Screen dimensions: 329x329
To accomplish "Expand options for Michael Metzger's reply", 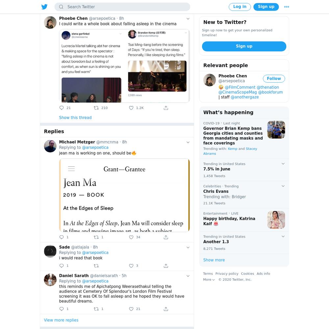I will (x=188, y=142).
